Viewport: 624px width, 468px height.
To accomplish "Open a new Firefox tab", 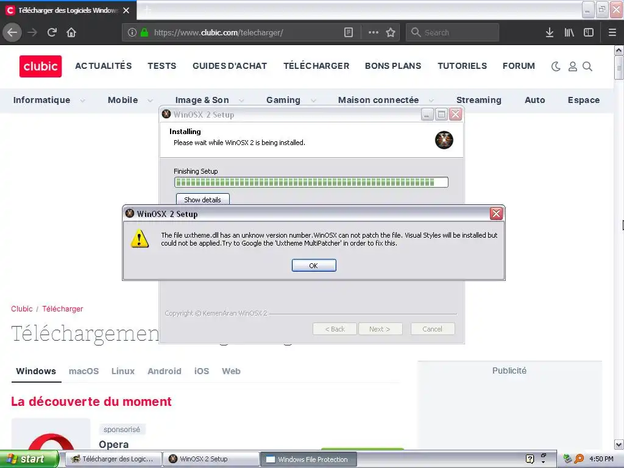I will [147, 10].
